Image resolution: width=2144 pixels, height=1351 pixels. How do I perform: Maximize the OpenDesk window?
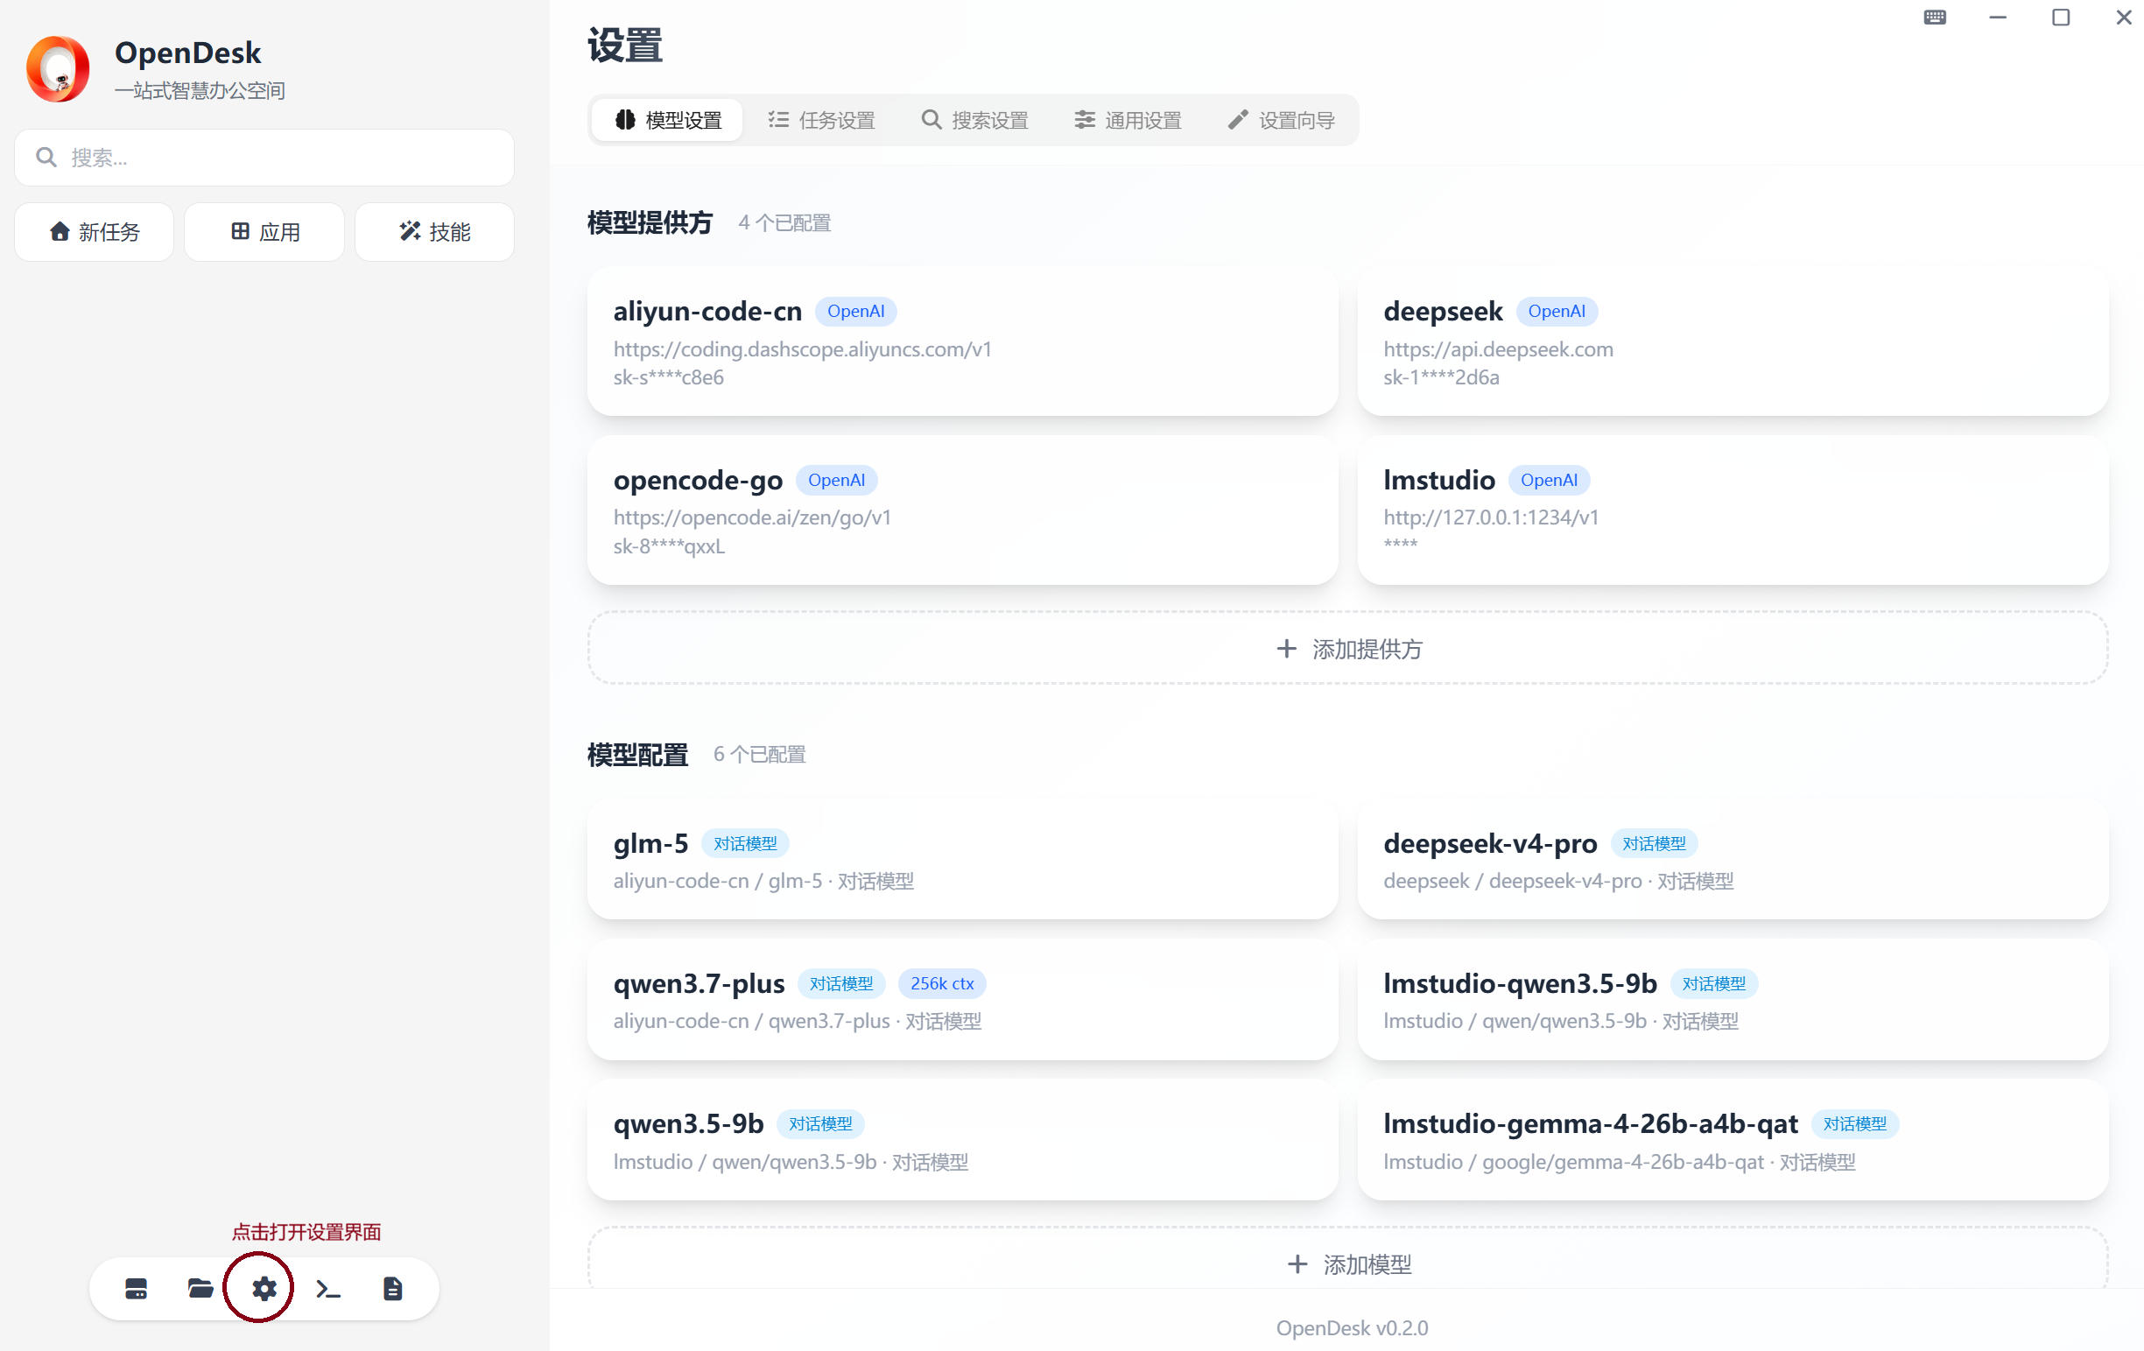[x=2060, y=17]
